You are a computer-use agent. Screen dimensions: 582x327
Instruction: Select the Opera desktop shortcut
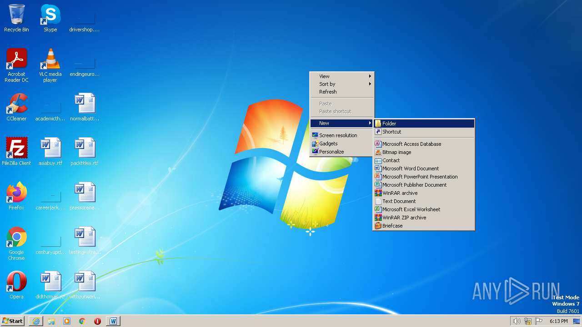[16, 285]
